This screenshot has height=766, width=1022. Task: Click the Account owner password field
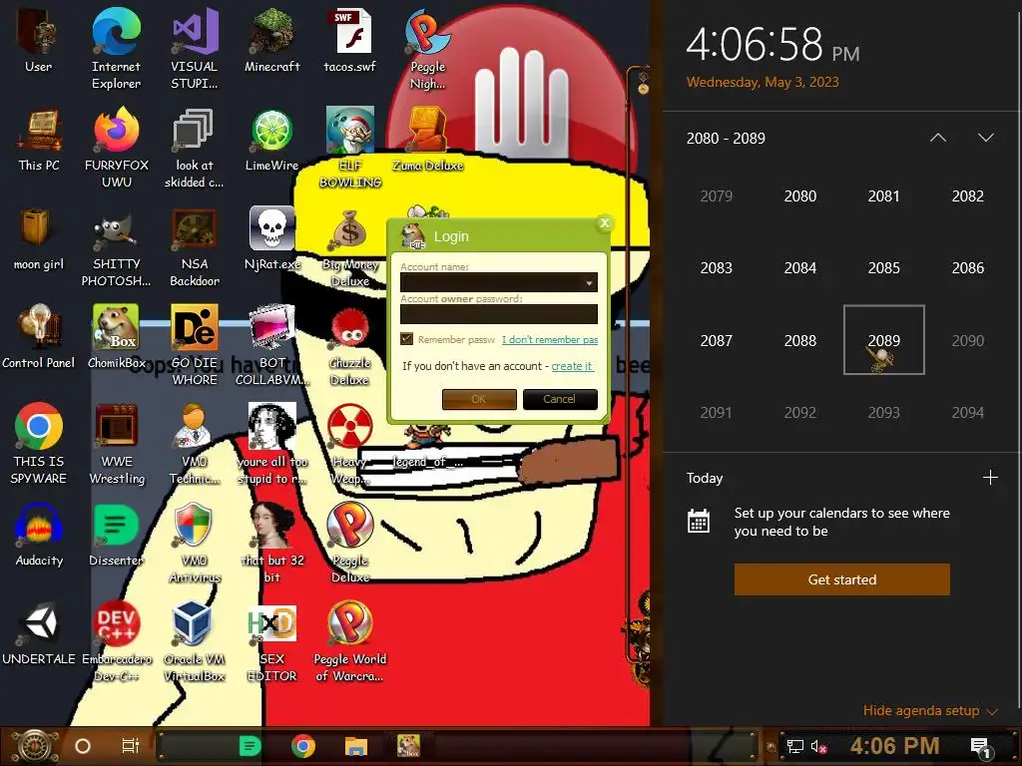click(x=499, y=314)
